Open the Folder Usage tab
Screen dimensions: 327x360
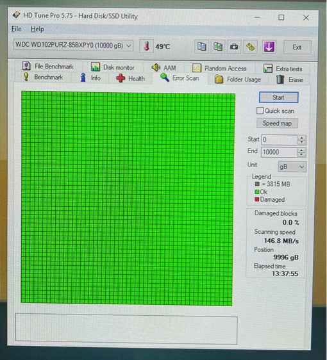pos(238,79)
